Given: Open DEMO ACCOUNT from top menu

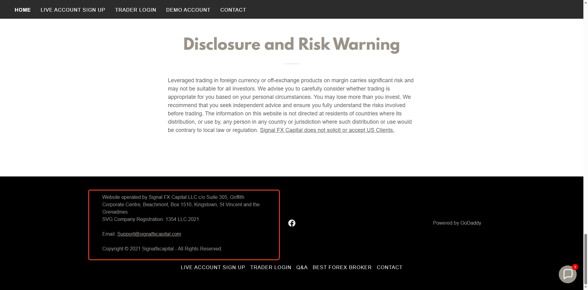Looking at the screenshot, I should [188, 10].
